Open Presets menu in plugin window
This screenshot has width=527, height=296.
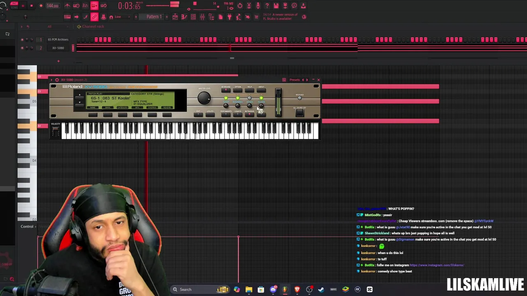(294, 80)
